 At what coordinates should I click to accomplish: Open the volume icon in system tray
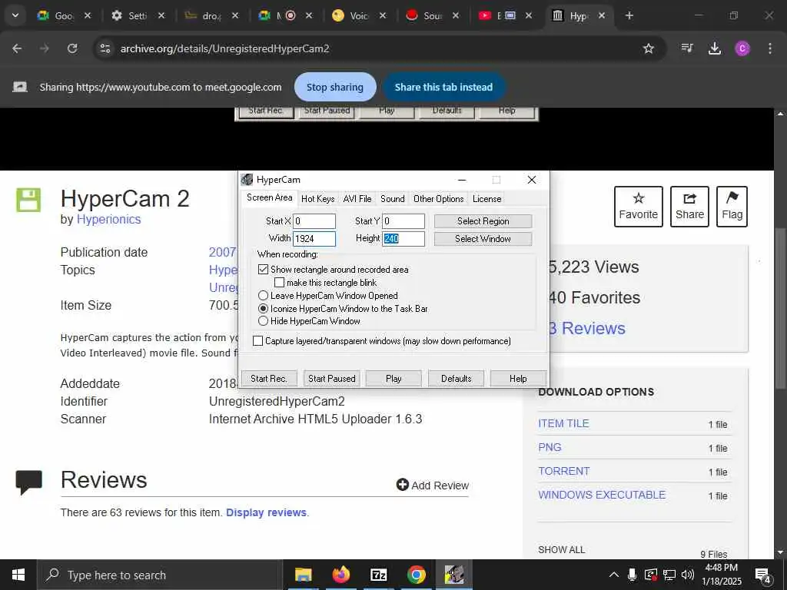[688, 575]
